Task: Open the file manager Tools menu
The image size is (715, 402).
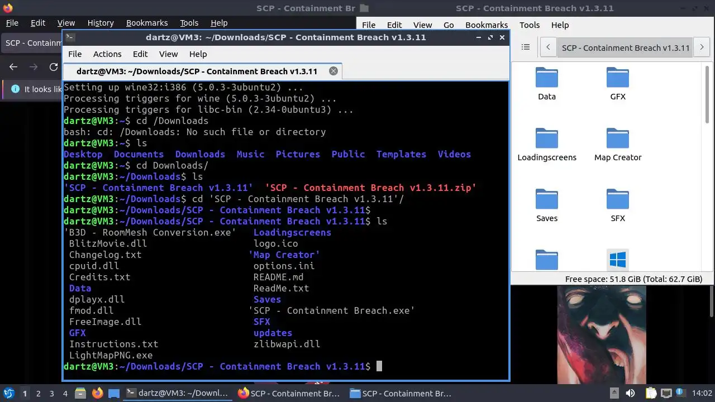Action: coord(530,25)
